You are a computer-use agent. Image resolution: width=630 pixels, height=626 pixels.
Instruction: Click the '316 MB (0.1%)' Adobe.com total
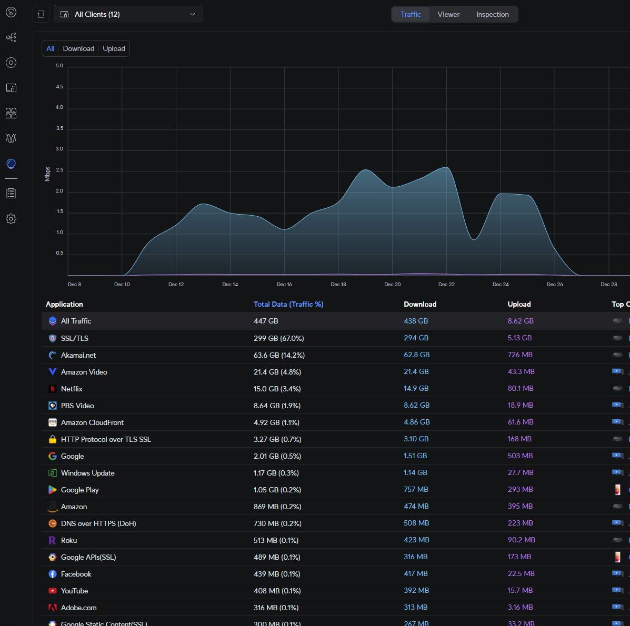point(276,608)
